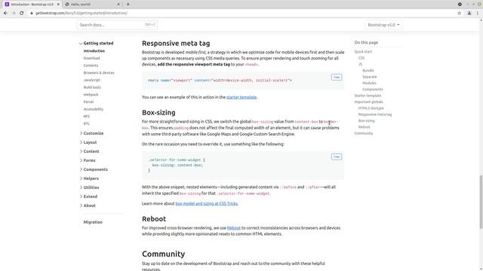Copy the box-sizing selector code snippet

tap(337, 157)
